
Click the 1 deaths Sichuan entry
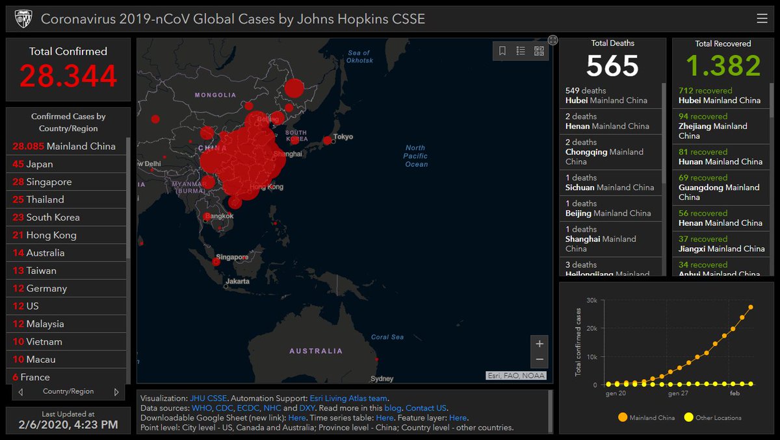pyautogui.click(x=610, y=182)
